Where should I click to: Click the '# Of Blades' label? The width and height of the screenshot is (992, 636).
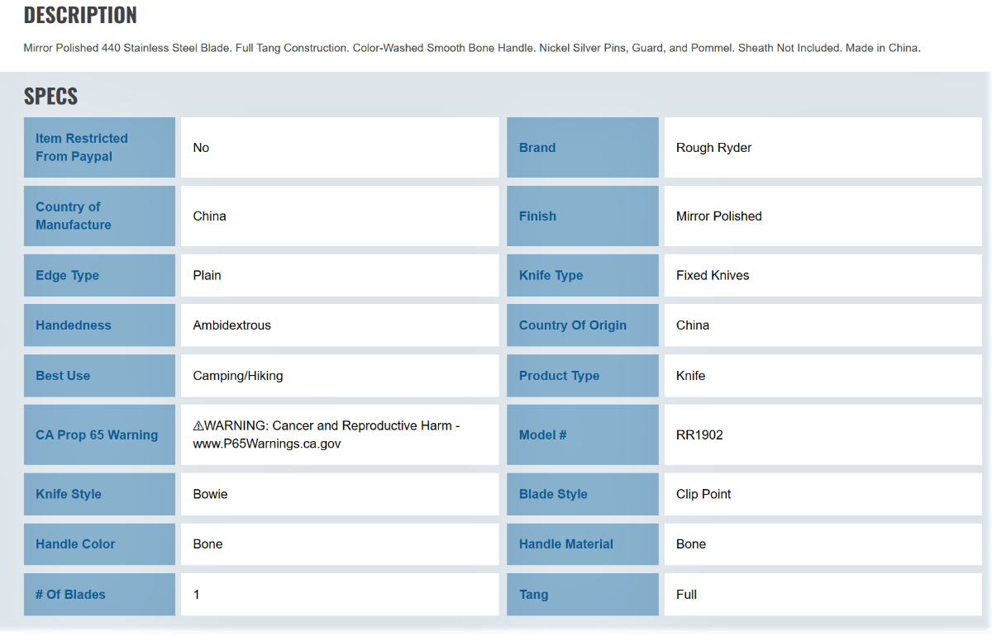tap(70, 595)
